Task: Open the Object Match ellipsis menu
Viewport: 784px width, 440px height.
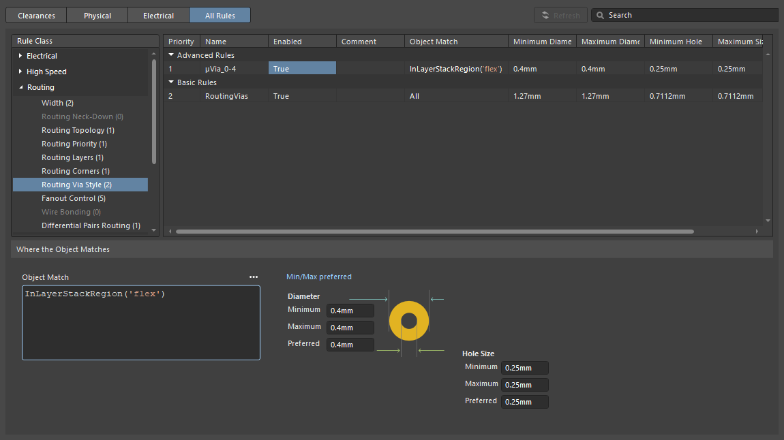Action: click(254, 277)
